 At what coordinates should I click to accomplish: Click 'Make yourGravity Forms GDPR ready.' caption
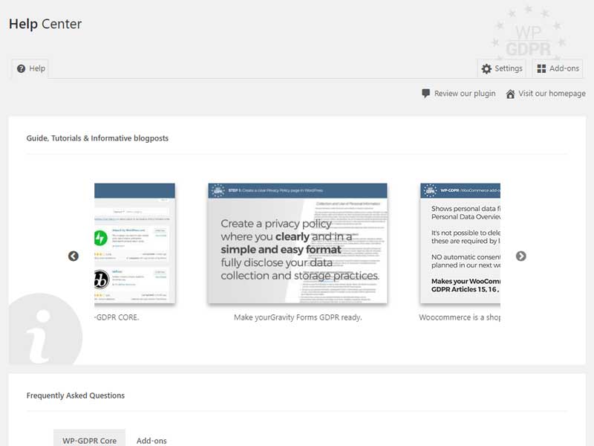(298, 317)
